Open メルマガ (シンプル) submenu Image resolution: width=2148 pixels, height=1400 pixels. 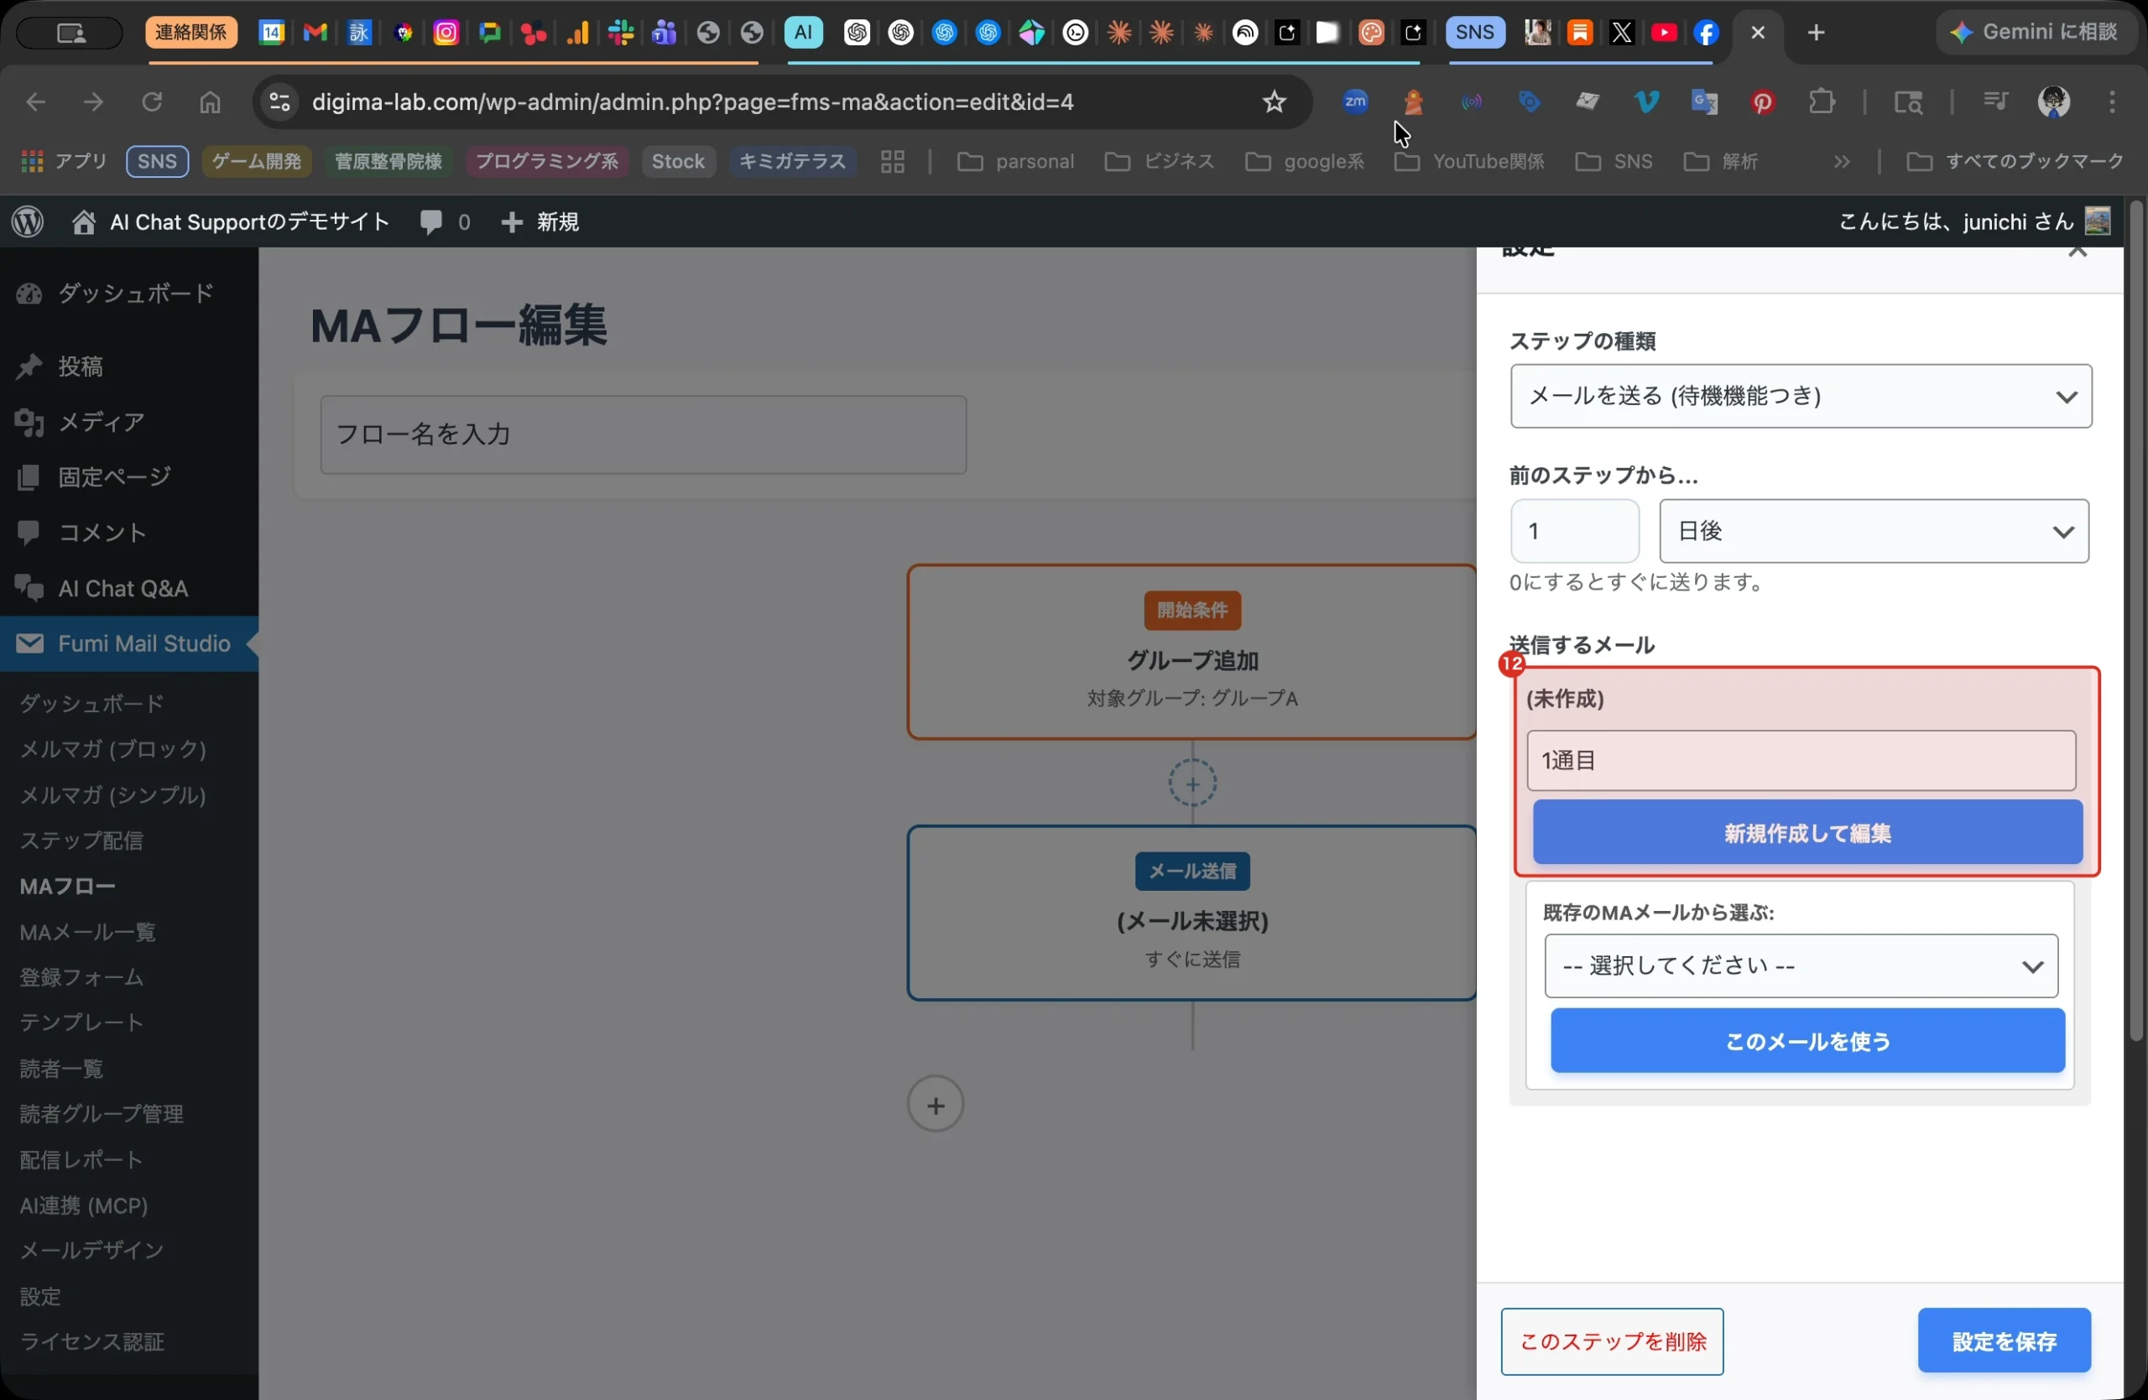tap(112, 794)
